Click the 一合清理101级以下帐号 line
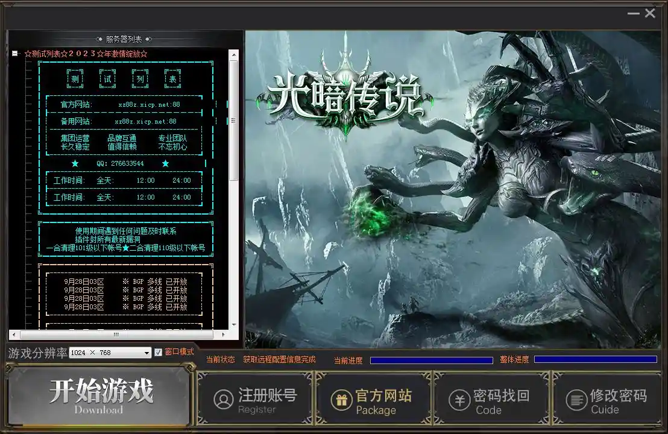 tap(84, 248)
